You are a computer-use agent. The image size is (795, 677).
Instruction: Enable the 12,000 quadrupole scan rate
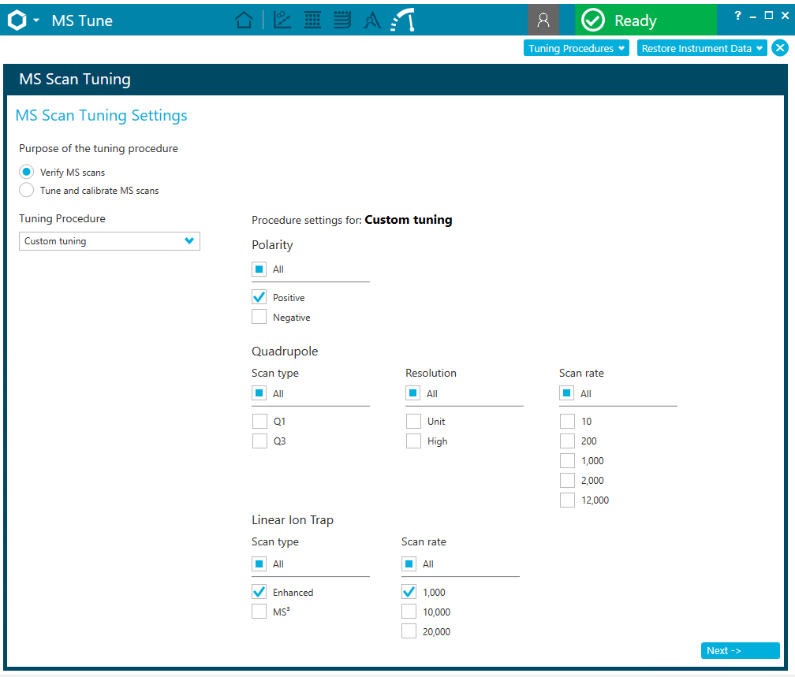tap(567, 500)
